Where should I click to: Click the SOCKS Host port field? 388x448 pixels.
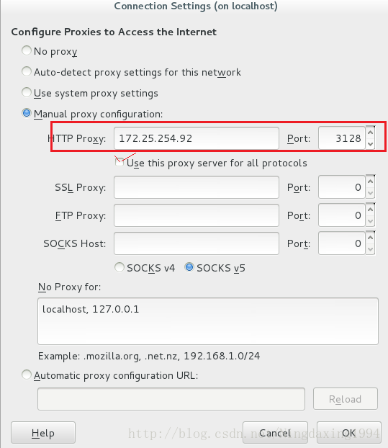[x=342, y=243]
